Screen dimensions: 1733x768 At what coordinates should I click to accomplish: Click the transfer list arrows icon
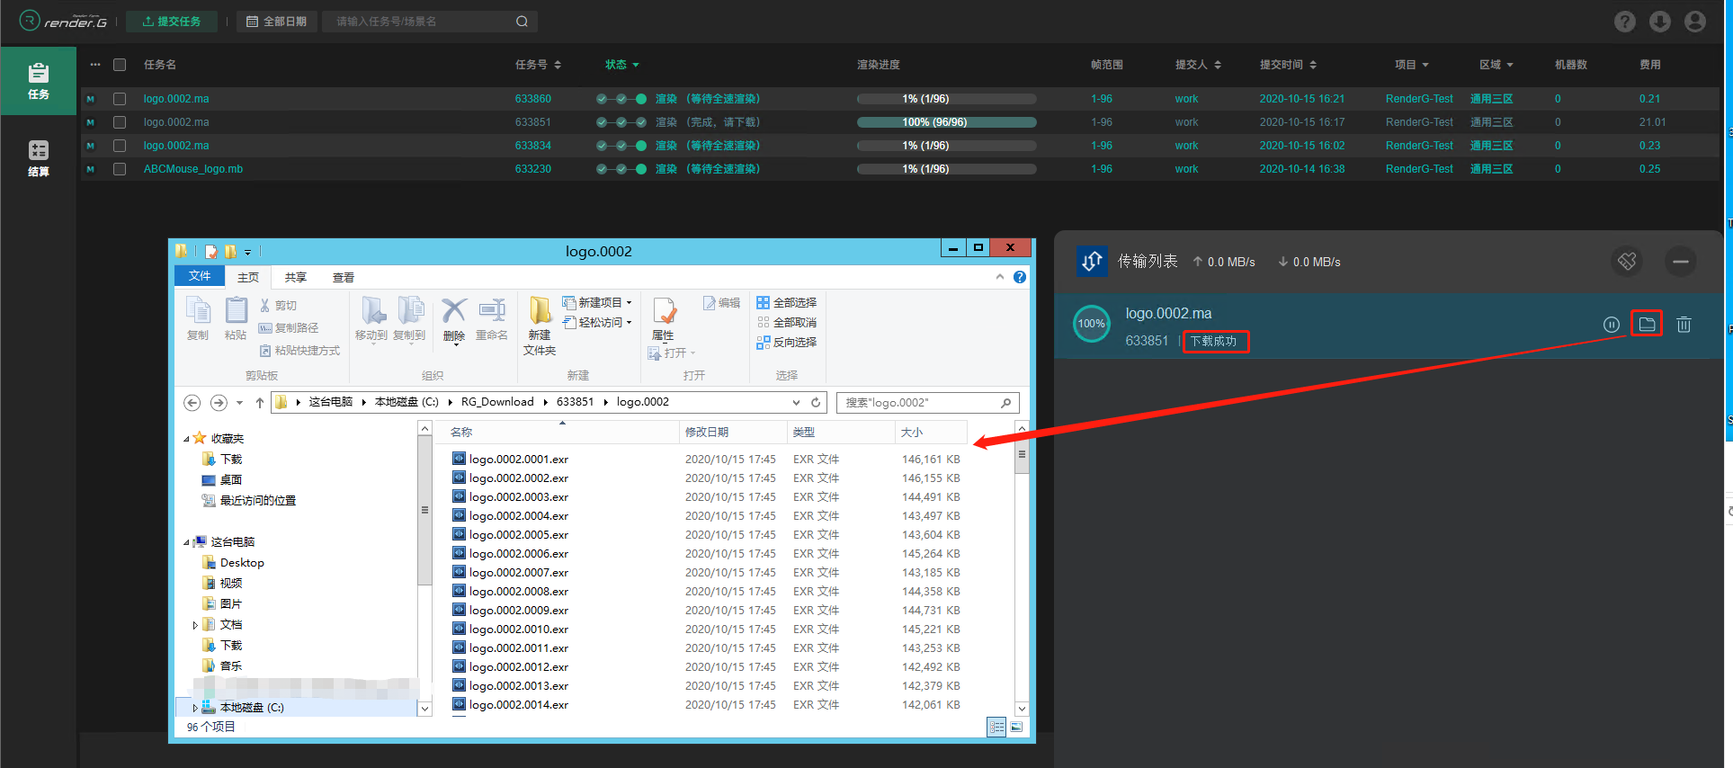pos(1092,261)
